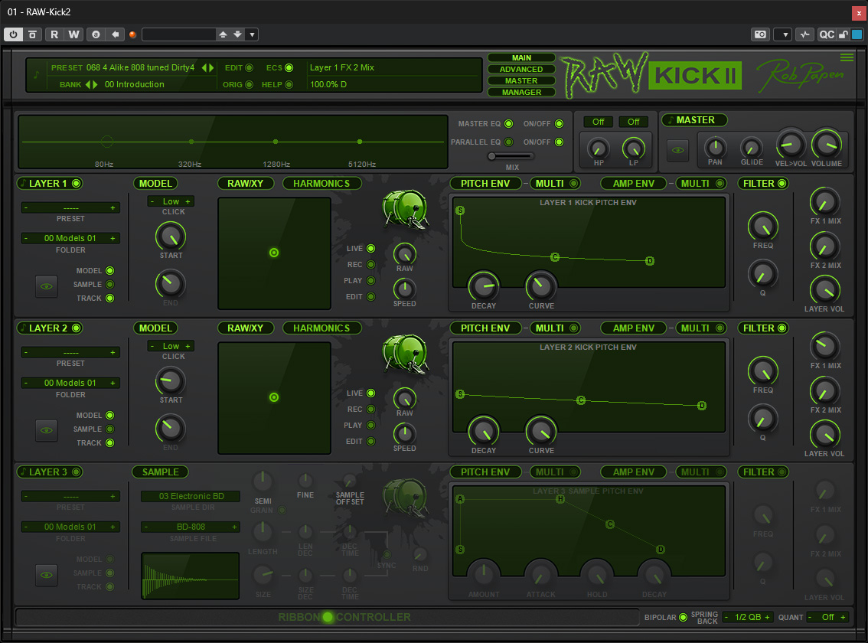Switch to the ADVANCED page tab
This screenshot has width=868, height=643.
pos(521,69)
